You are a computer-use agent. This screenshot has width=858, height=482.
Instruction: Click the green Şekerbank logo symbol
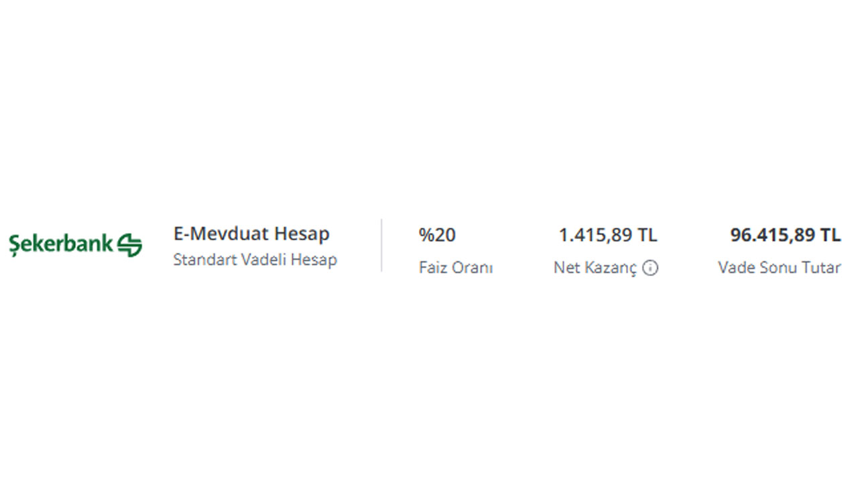point(129,245)
